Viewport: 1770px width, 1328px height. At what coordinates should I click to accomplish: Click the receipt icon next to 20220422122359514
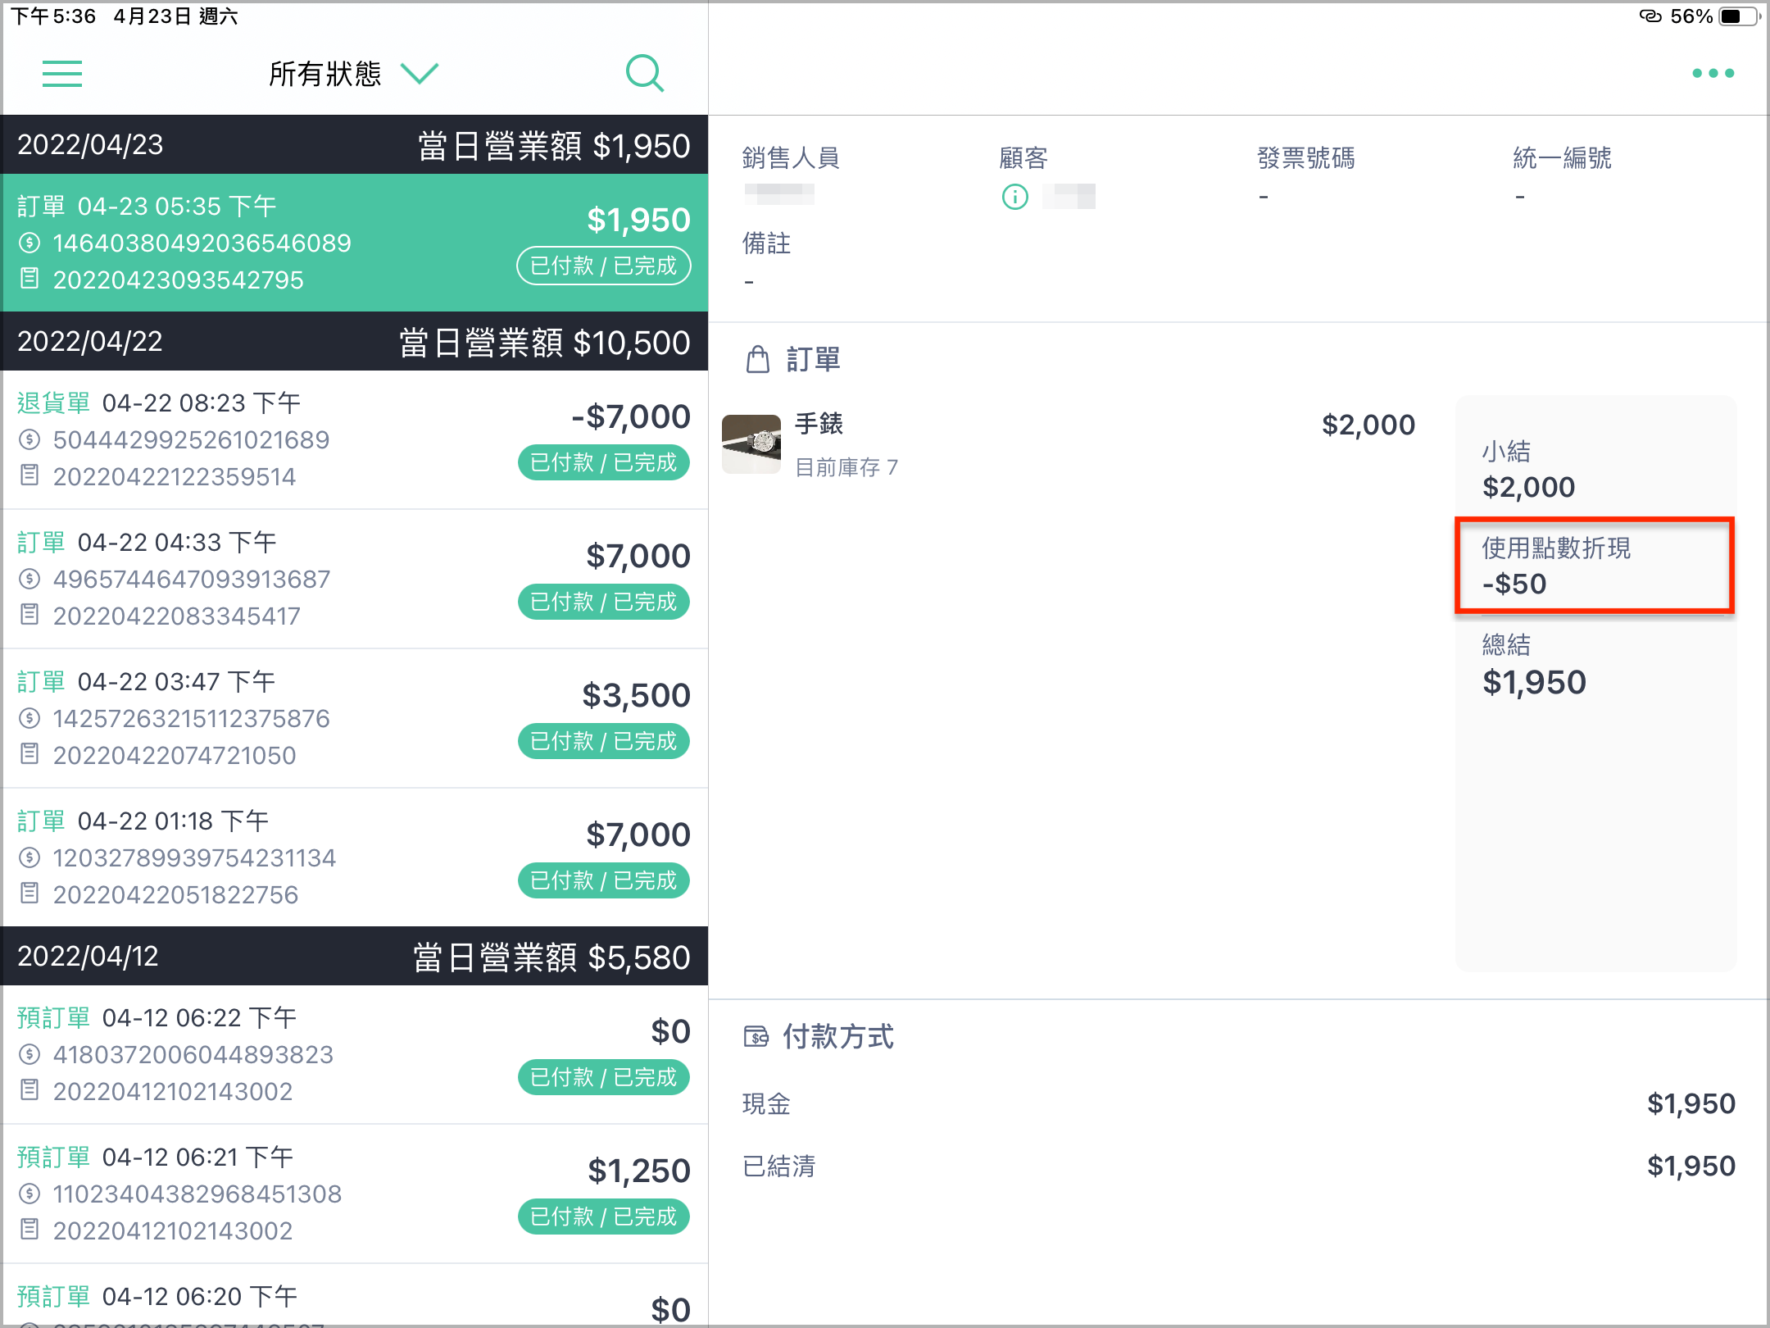coord(29,475)
